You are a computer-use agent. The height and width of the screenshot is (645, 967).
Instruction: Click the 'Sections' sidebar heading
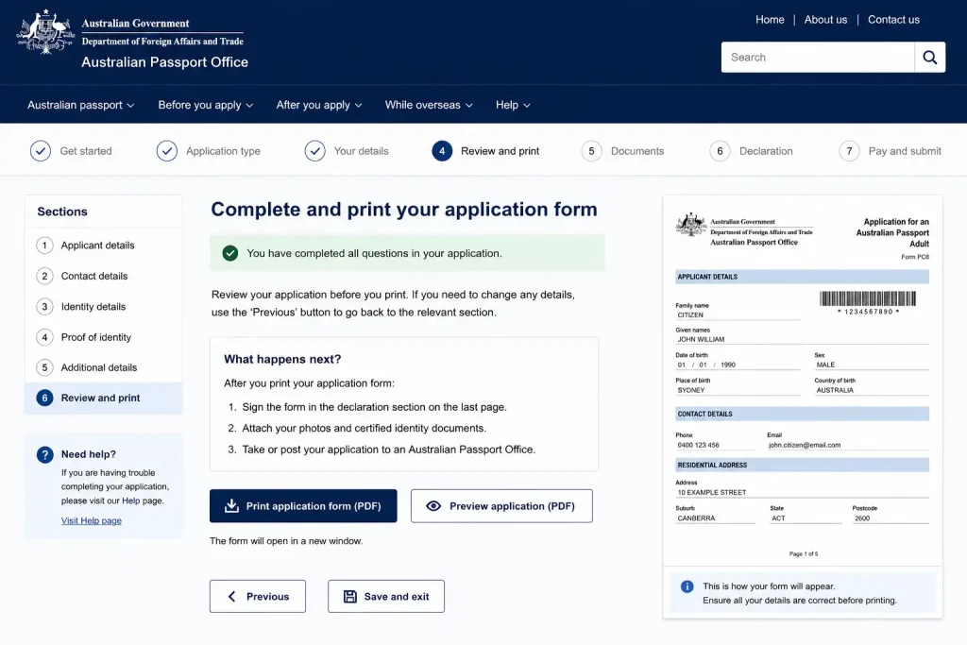[x=62, y=212]
